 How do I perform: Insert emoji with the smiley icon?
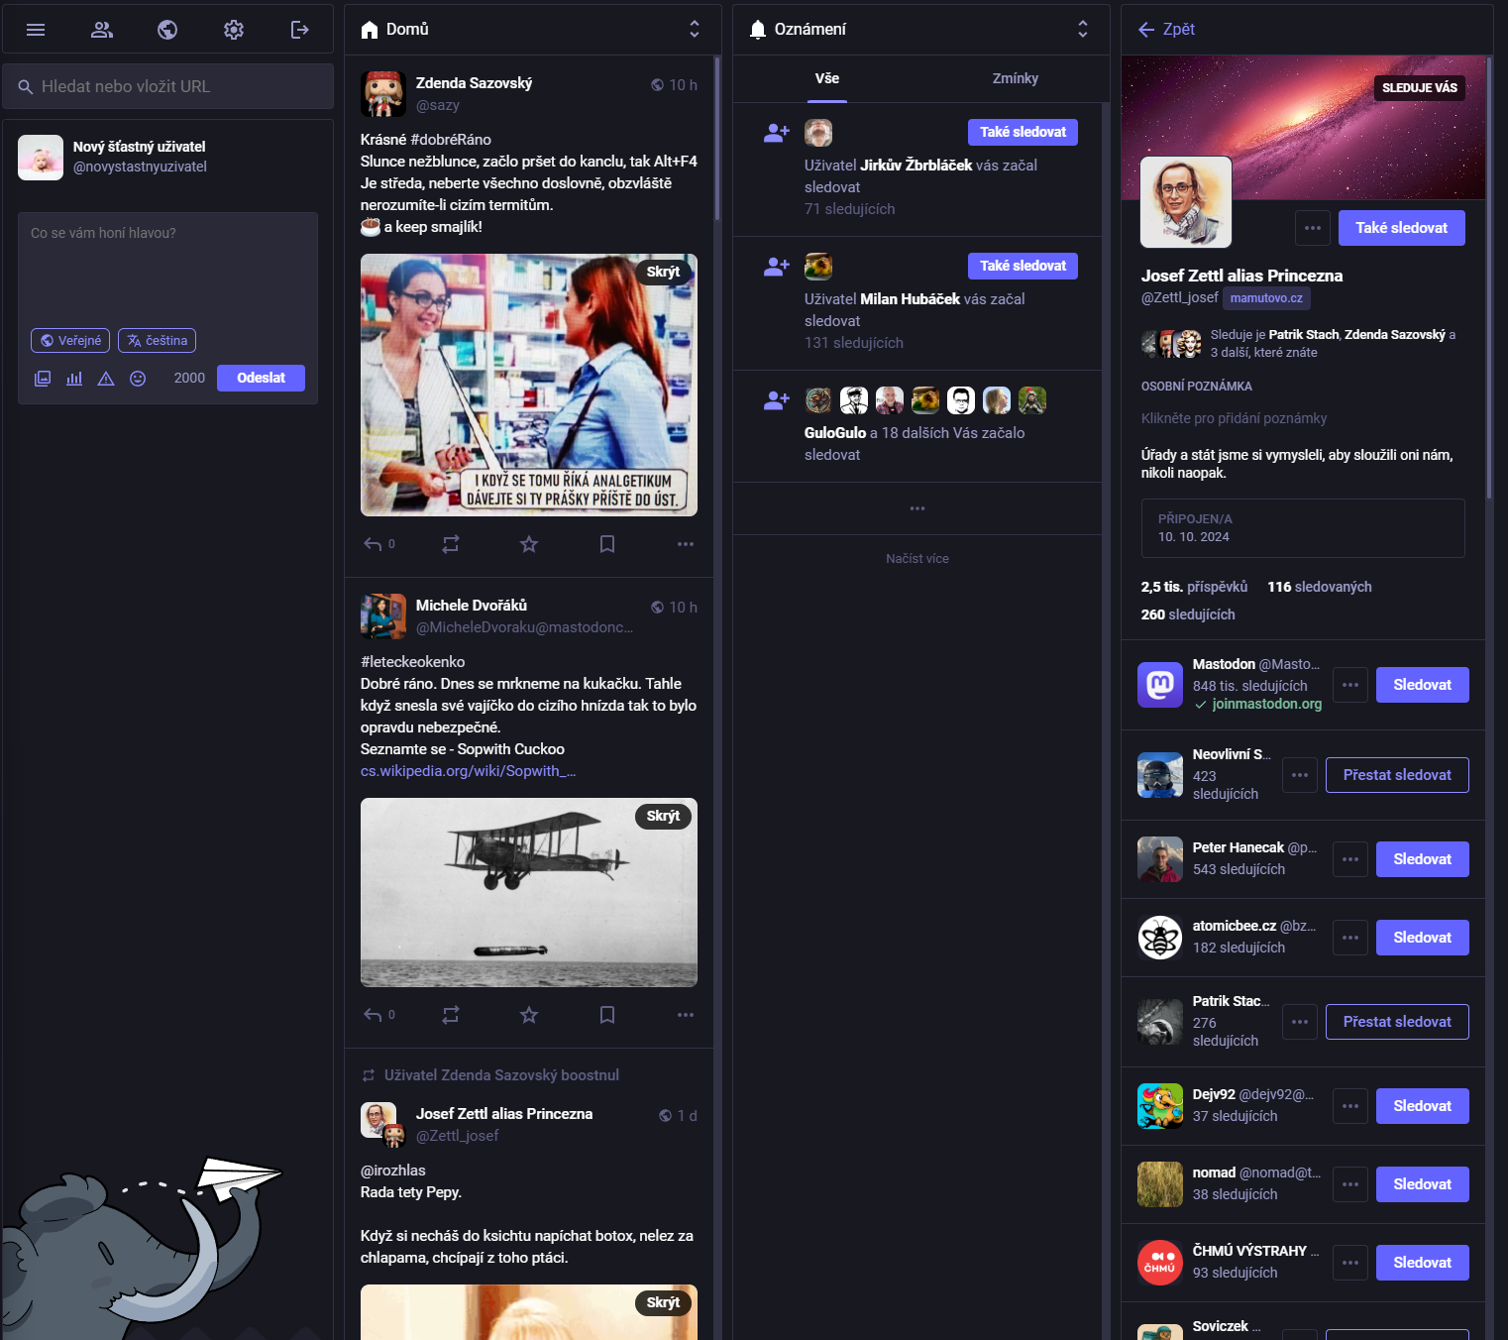click(x=138, y=379)
